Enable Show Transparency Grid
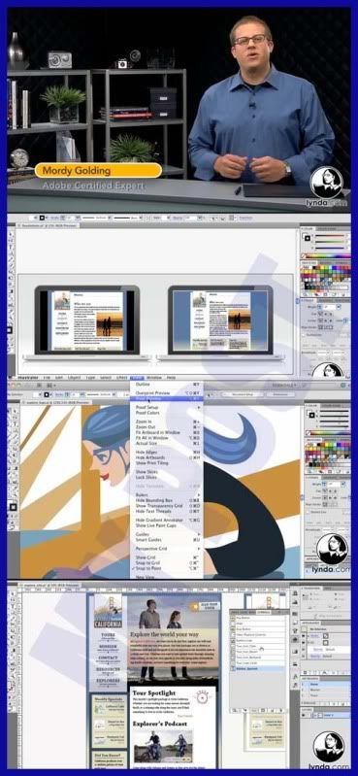 (167, 506)
